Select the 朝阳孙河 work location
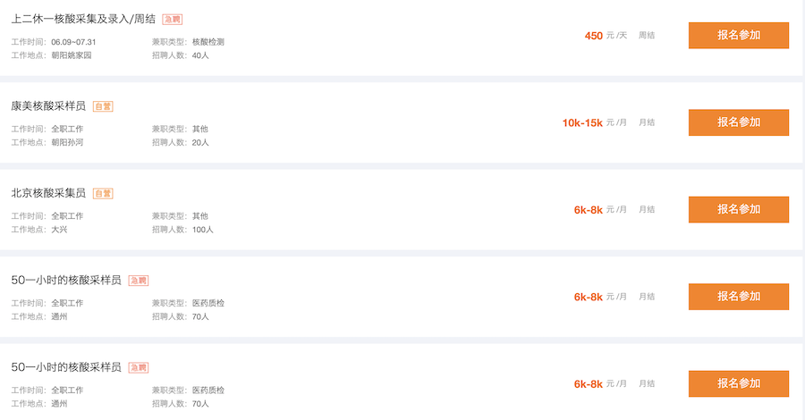This screenshot has width=805, height=420. click(x=67, y=142)
